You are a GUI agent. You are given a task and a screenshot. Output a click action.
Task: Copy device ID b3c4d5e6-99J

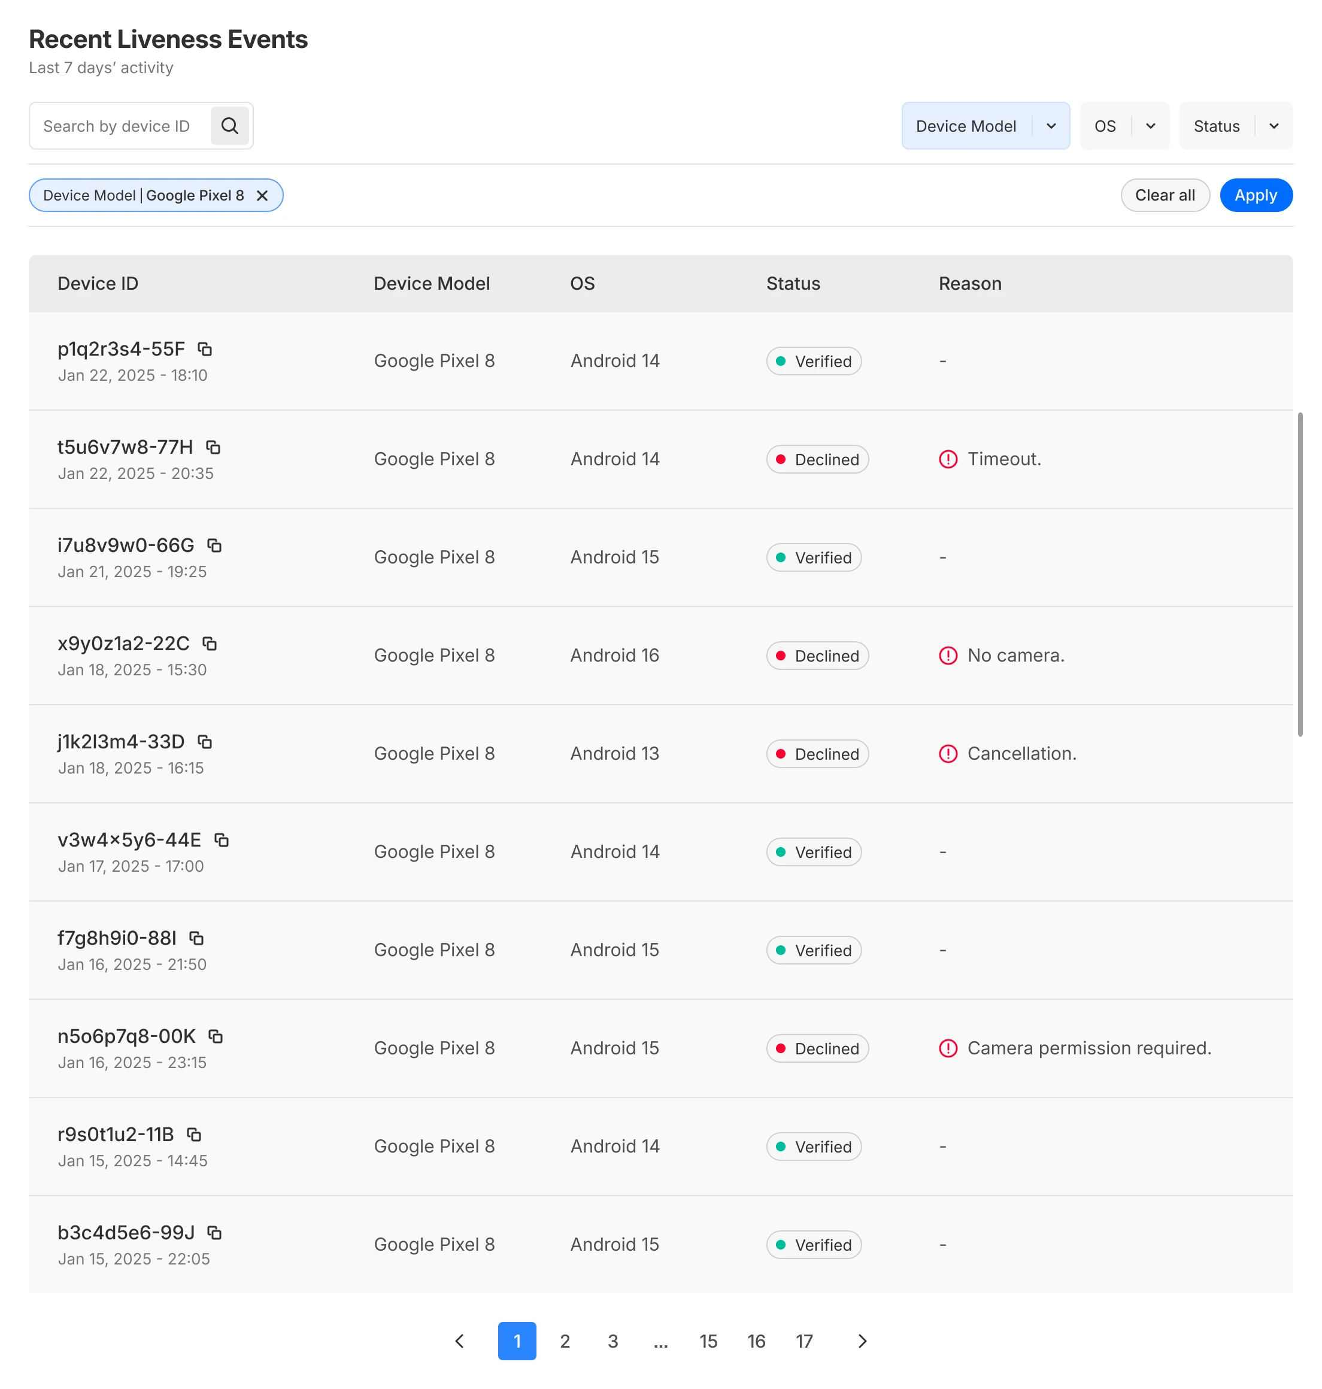(214, 1232)
